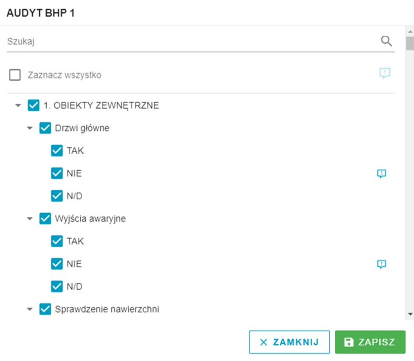Open comment icon next to Zaznacz wszystko
The image size is (414, 361).
tap(385, 73)
